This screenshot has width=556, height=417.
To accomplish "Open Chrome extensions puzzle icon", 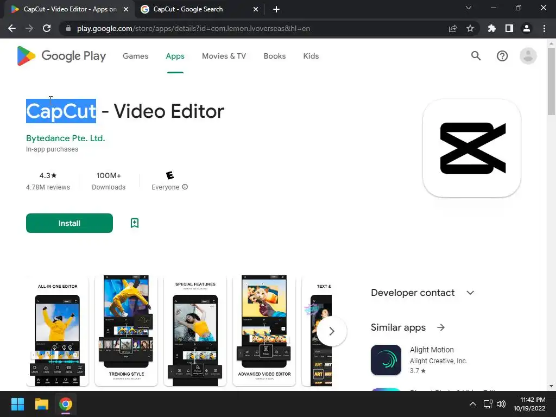I will click(x=491, y=28).
